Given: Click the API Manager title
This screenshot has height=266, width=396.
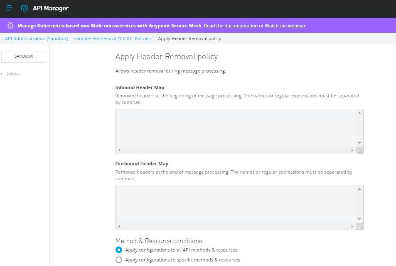Looking at the screenshot, I should pyautogui.click(x=51, y=8).
